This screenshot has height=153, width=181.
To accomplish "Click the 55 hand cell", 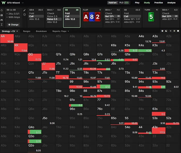I will click(131, 120).
